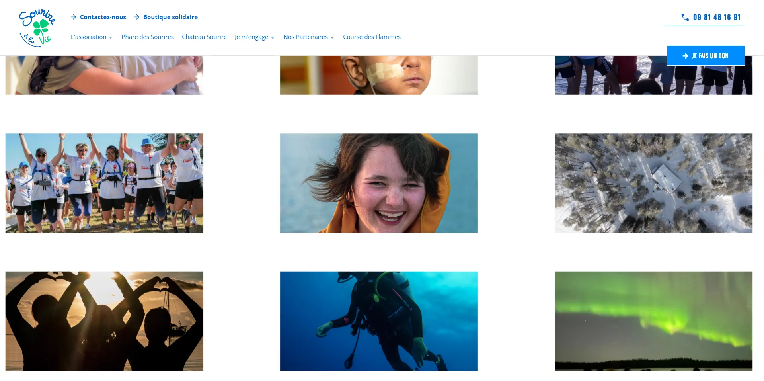Open the aerial photo of snowy forest cabin
This screenshot has width=764, height=381.
pos(653,183)
